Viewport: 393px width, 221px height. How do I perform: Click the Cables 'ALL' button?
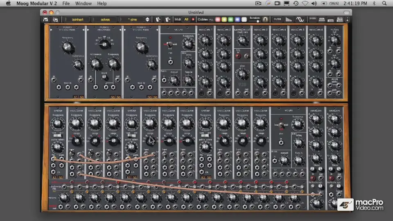(211, 19)
